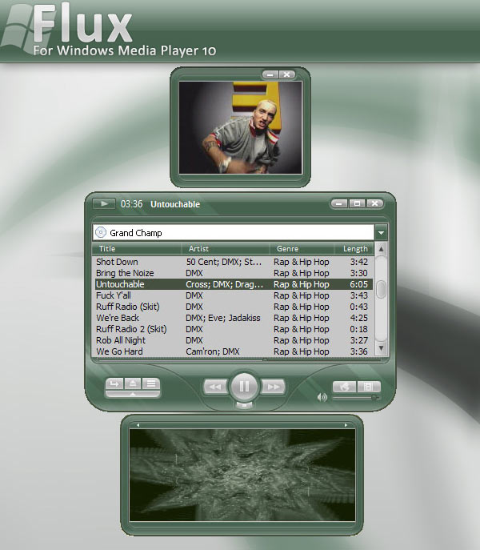Click the 03:36 elapsed time display
This screenshot has height=550, width=480.
tap(131, 204)
